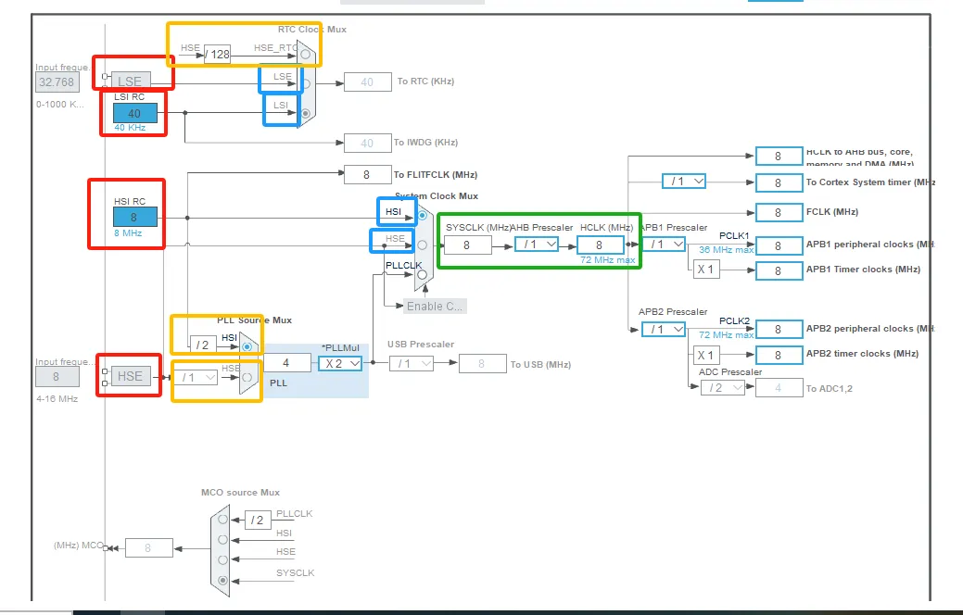Choose HSE_RTC input in RTC Clock Mux

click(306, 55)
